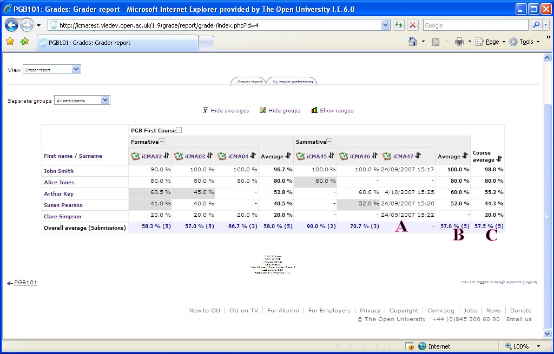Toggle Show ranges
Image resolution: width=554 pixels, height=354 pixels.
[332, 110]
